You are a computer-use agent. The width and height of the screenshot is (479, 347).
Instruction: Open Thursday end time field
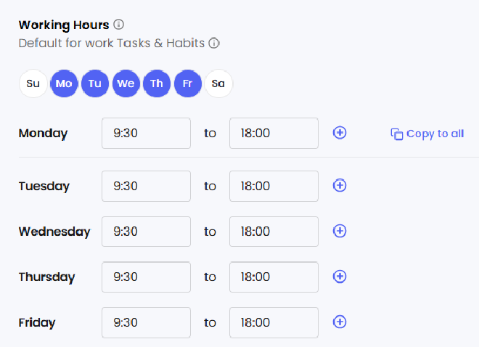click(x=274, y=277)
